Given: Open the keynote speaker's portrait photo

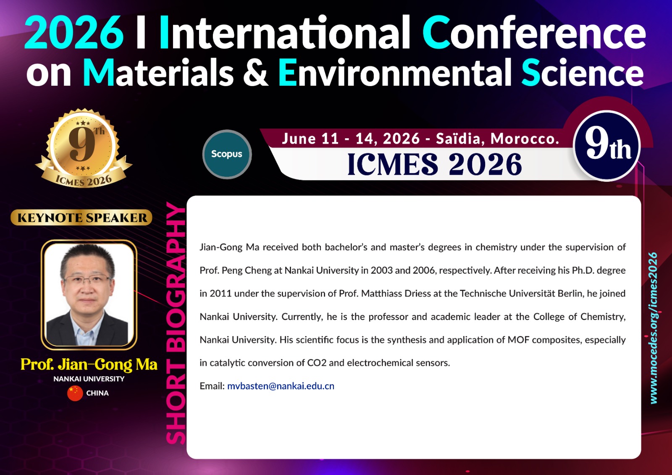Looking at the screenshot, I should click(x=89, y=294).
